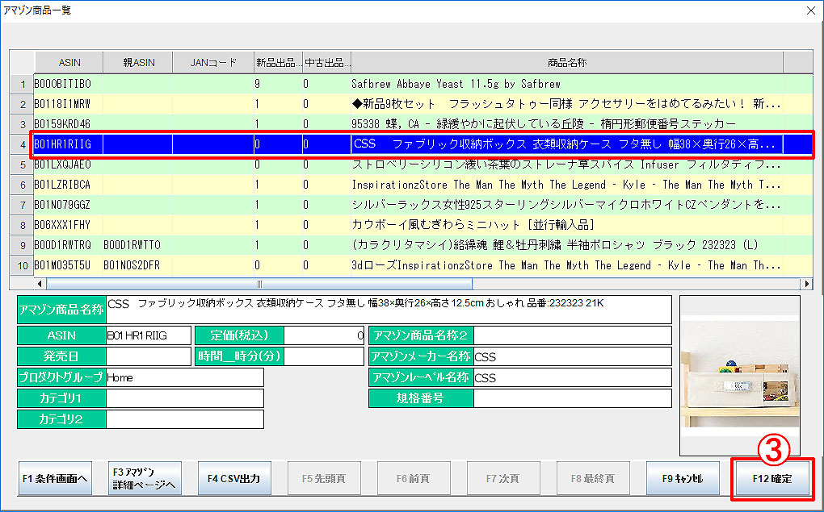This screenshot has height=512, width=824.
Task: Click the JANコード column header
Action: pos(213,62)
